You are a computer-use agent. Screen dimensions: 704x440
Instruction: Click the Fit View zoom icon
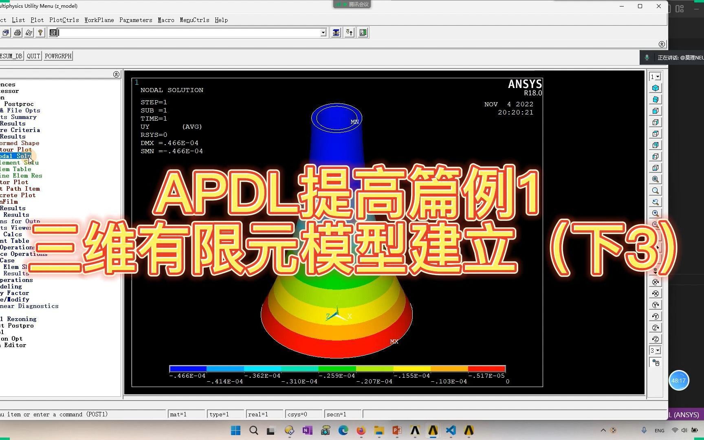tap(656, 179)
